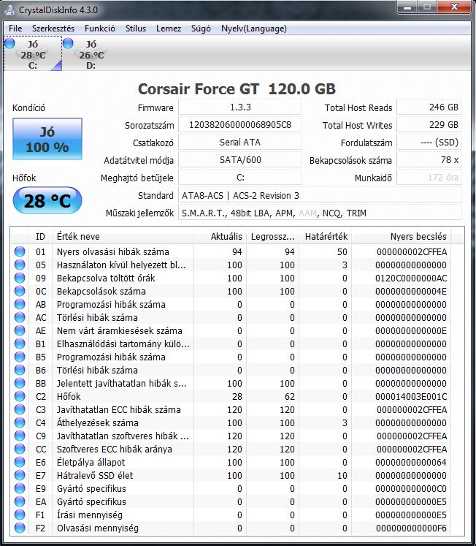The height and width of the screenshot is (546, 476).
Task: Select the Életpálya állapot row name
Action: point(91,462)
